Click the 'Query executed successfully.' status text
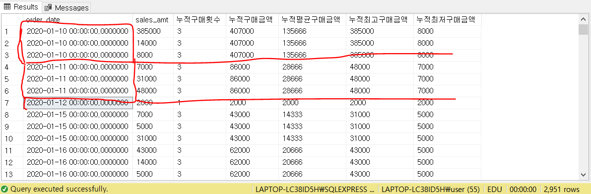Viewport: 591px width, 194px height. 59,189
